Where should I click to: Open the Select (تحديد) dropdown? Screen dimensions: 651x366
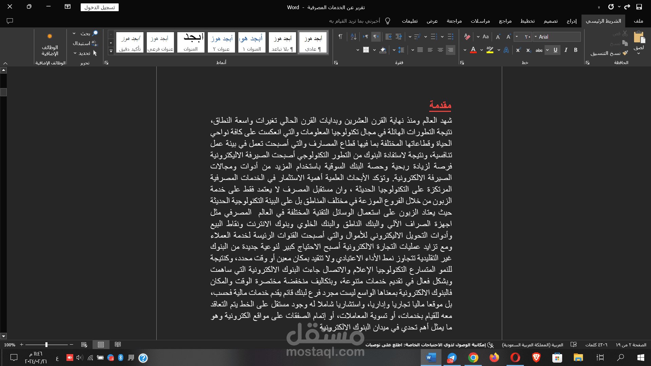(85, 53)
